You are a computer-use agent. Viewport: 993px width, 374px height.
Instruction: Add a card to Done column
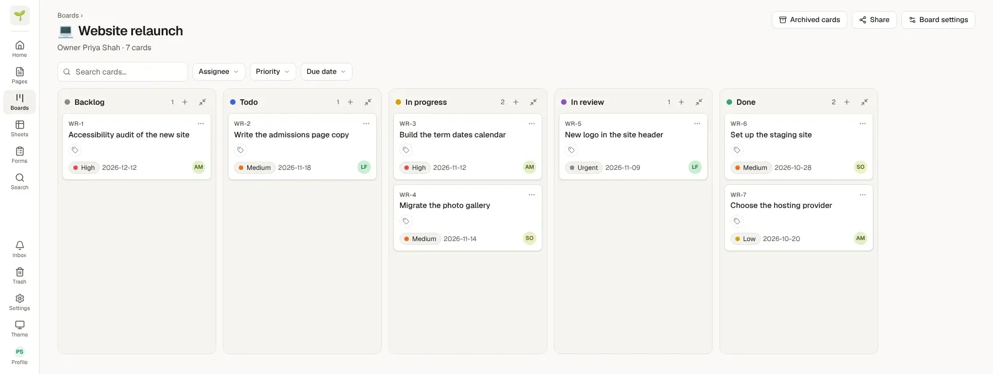pos(847,102)
